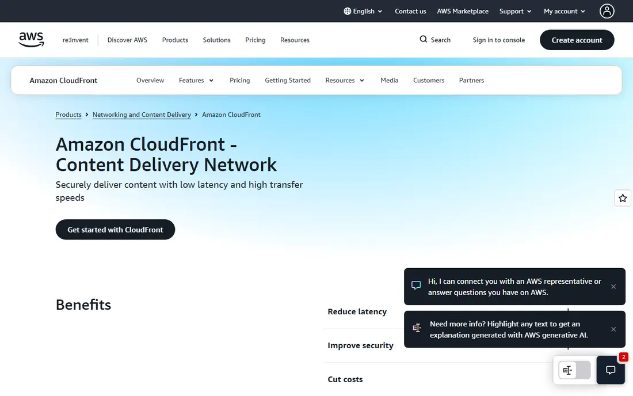The height and width of the screenshot is (396, 633).
Task: Open the Contact us link
Action: pos(410,12)
